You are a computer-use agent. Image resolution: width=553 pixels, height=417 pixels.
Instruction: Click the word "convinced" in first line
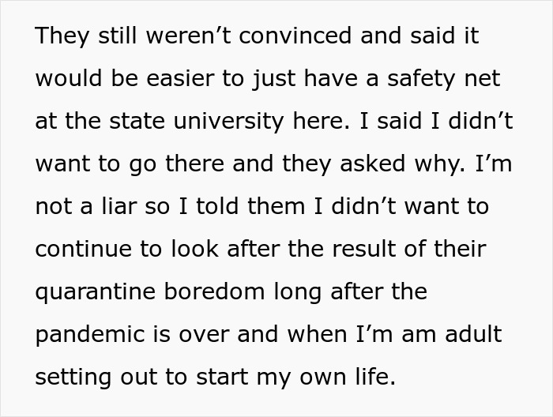pyautogui.click(x=295, y=36)
